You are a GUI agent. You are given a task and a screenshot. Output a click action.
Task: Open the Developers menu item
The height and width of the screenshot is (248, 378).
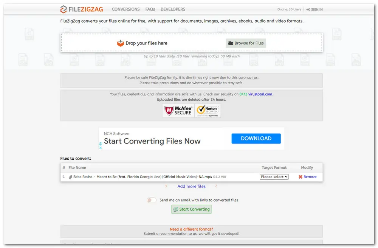point(173,9)
